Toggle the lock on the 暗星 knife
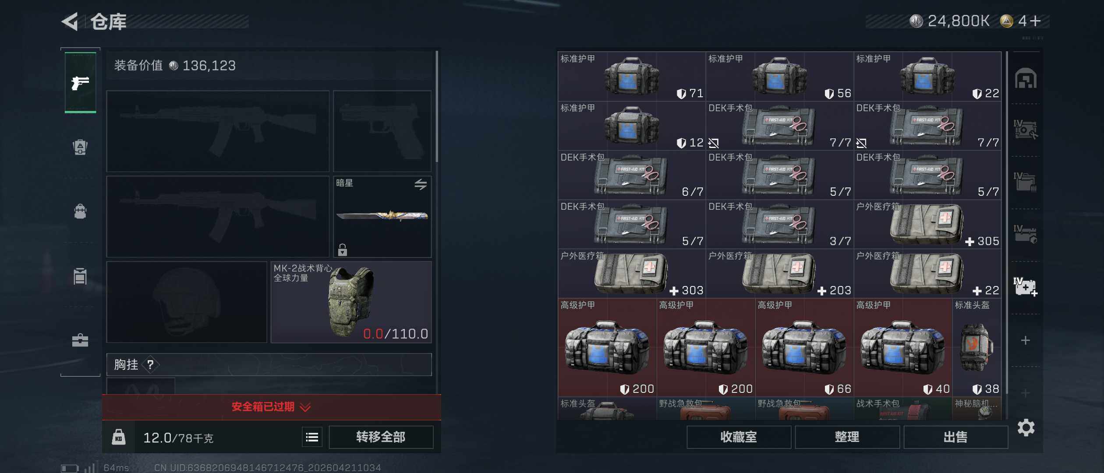The width and height of the screenshot is (1104, 473). pyautogui.click(x=343, y=250)
